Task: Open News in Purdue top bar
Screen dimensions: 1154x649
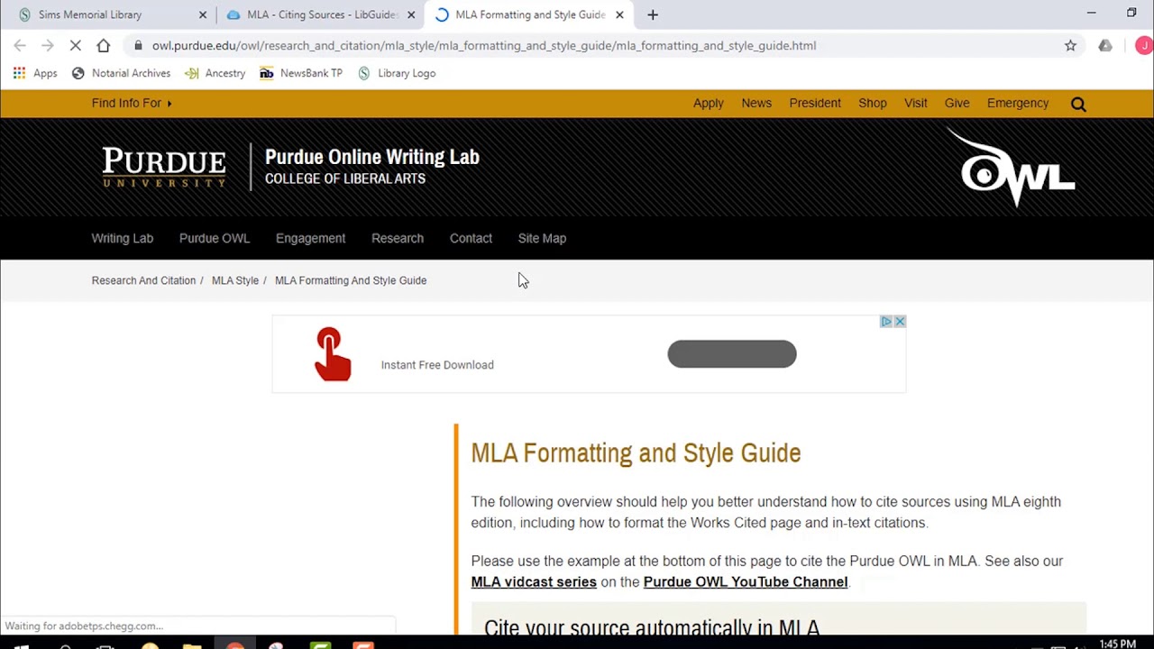Action: (x=756, y=103)
